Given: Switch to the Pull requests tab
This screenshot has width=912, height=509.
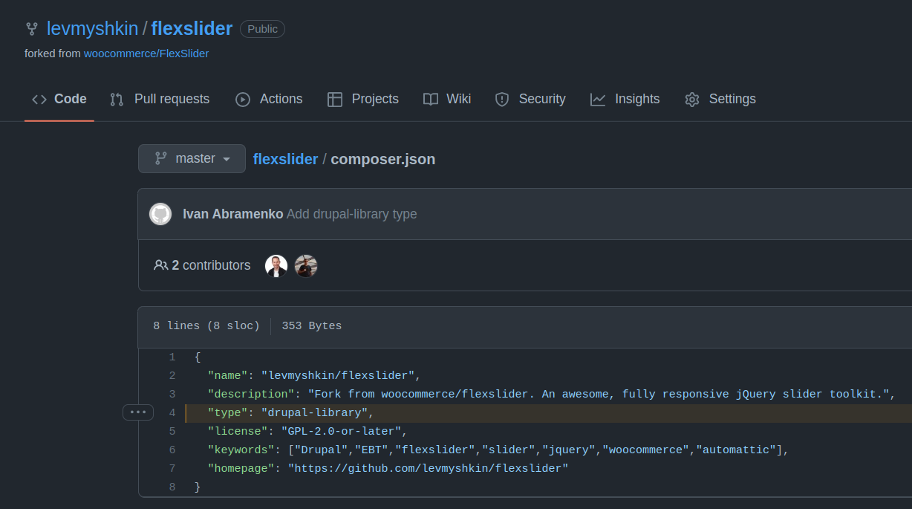Looking at the screenshot, I should pyautogui.click(x=170, y=98).
